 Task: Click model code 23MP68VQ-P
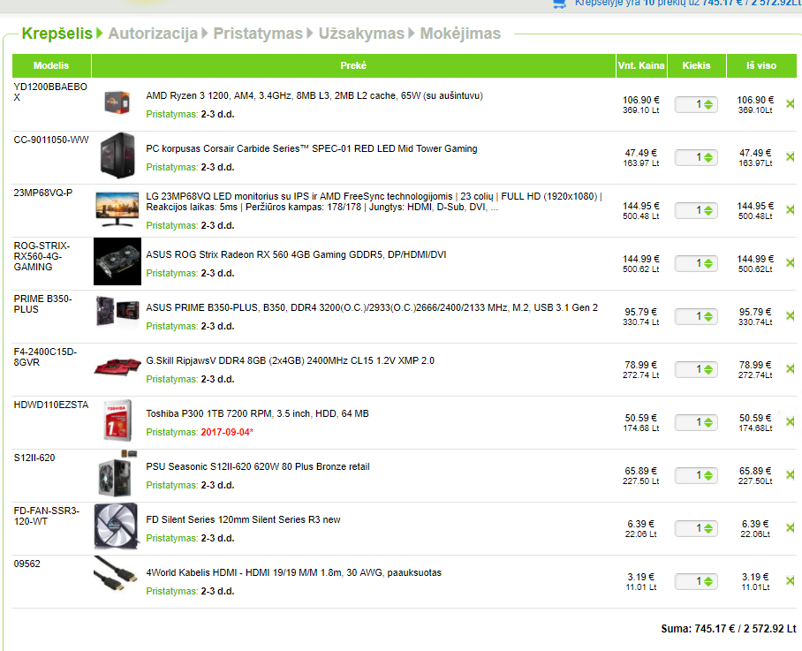pyautogui.click(x=43, y=193)
